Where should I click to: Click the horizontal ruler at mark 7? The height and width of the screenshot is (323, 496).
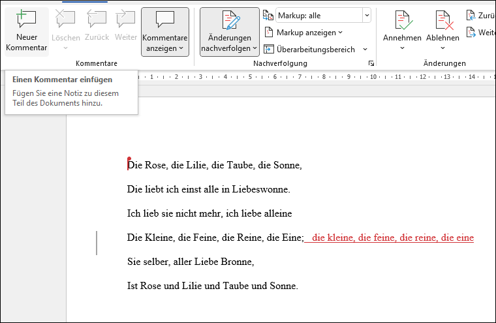tap(300, 77)
